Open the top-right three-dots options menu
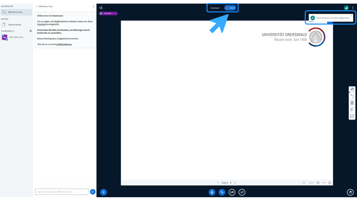This screenshot has height=201, width=357. click(x=353, y=8)
